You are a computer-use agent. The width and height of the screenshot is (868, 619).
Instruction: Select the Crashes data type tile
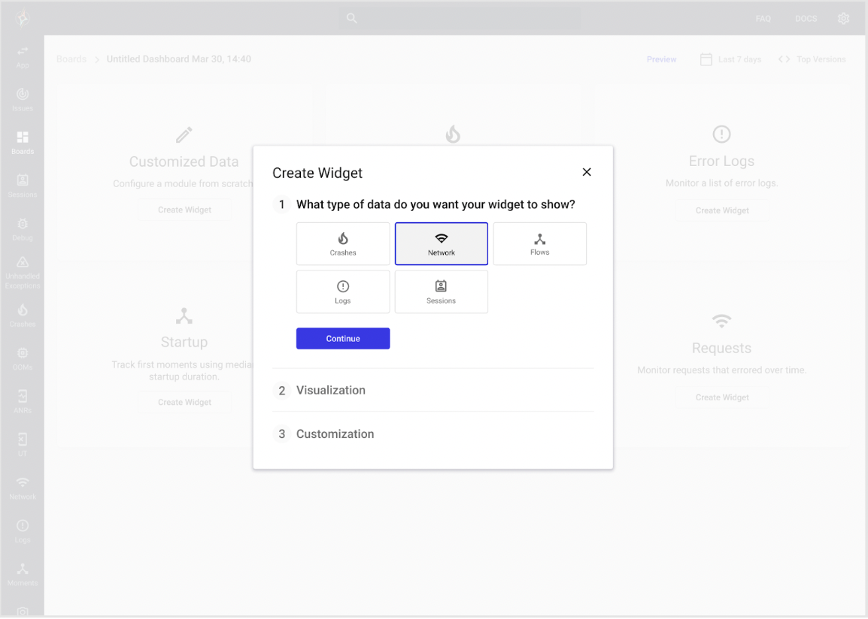point(343,243)
